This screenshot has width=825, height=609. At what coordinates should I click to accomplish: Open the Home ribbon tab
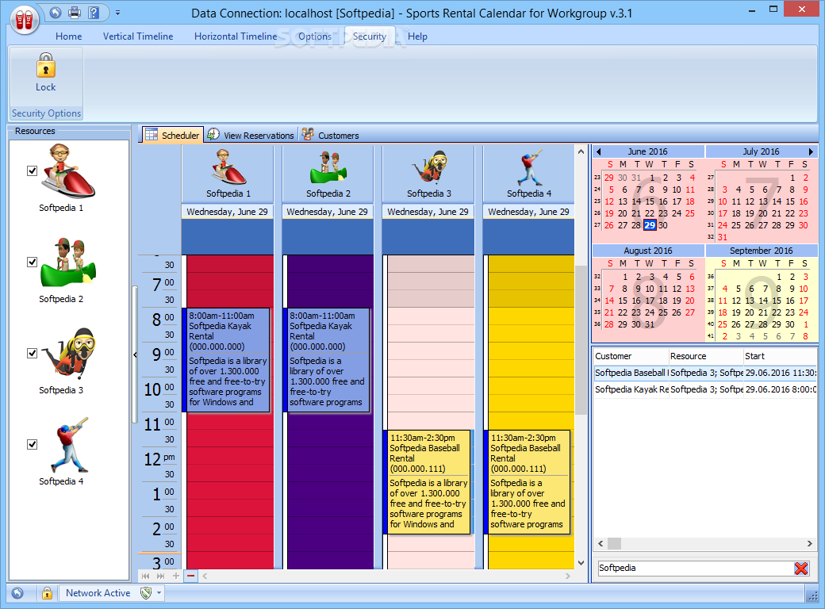(69, 36)
